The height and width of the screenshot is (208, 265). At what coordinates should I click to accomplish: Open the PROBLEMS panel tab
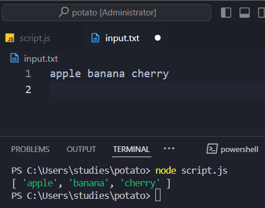point(30,149)
